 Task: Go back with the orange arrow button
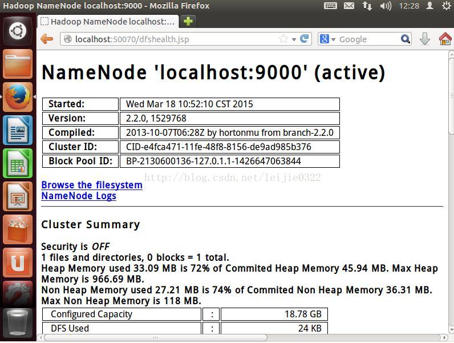click(47, 39)
